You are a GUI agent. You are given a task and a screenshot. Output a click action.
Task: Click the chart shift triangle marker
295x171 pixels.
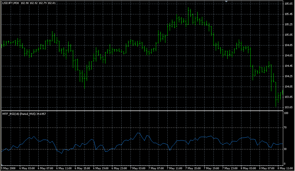[226, 1]
